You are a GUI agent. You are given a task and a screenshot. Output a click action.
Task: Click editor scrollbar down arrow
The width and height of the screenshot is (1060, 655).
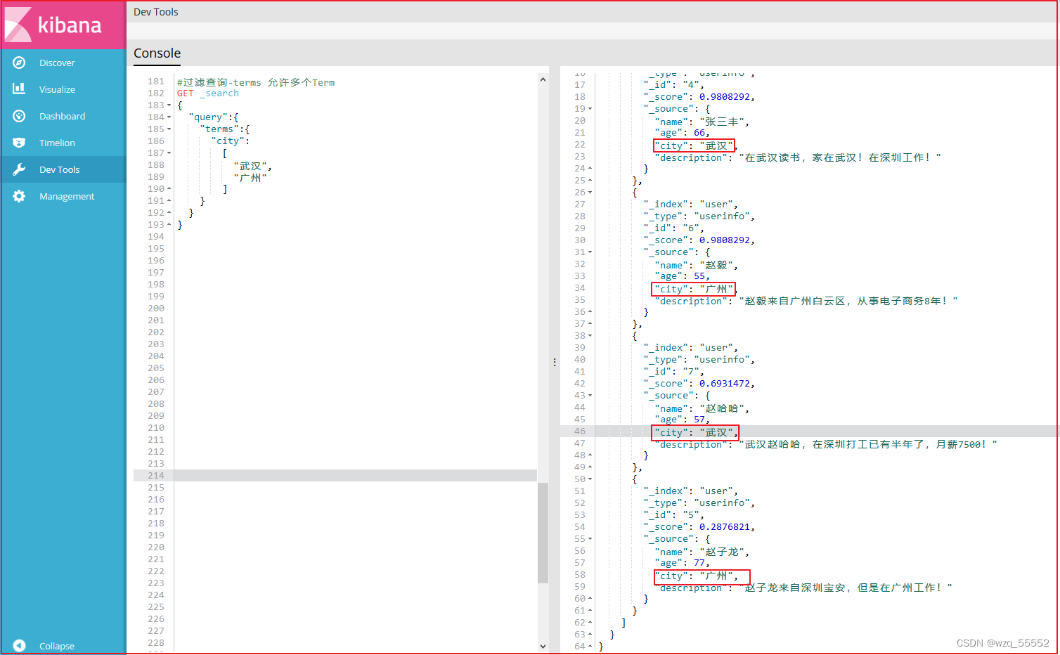[x=543, y=646]
